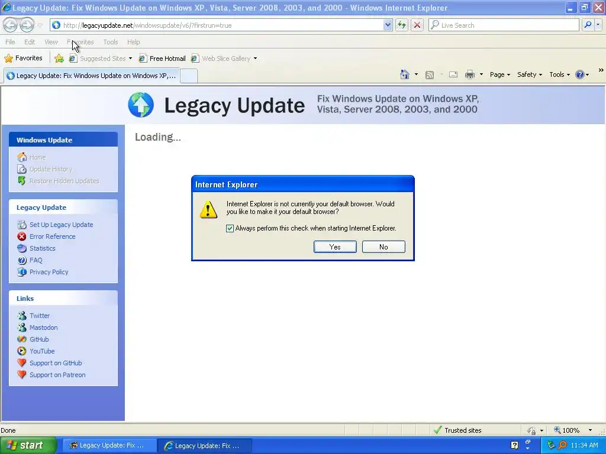Open the Help menu
The width and height of the screenshot is (606, 454).
click(133, 42)
